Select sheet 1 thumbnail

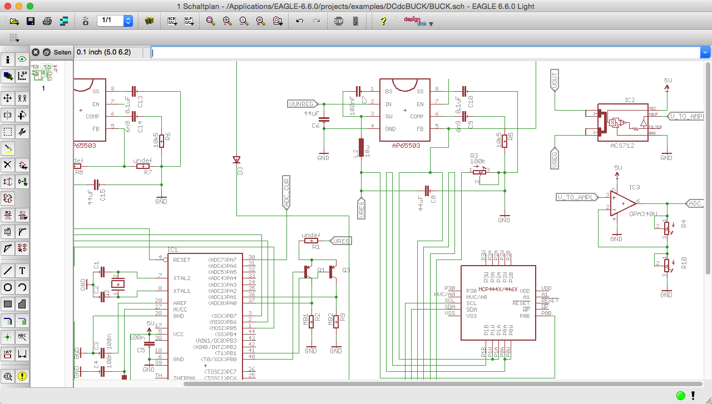tap(44, 72)
